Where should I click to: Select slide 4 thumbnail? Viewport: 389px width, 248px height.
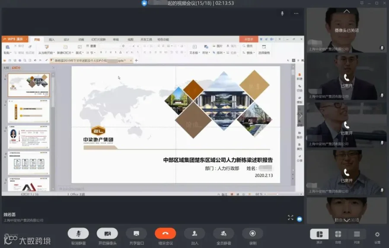click(x=29, y=163)
